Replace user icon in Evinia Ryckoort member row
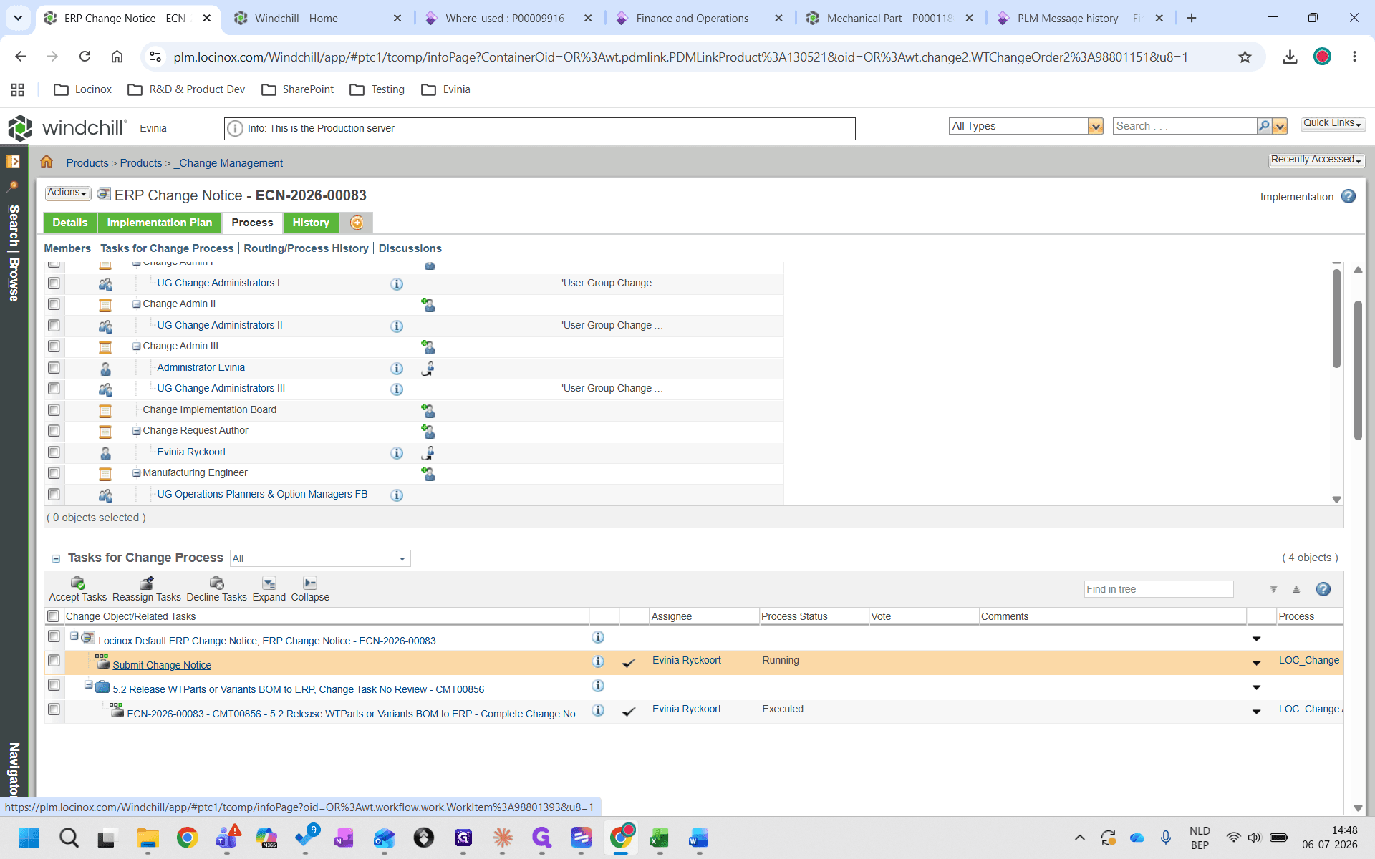This screenshot has height=859, width=1375. (x=428, y=453)
